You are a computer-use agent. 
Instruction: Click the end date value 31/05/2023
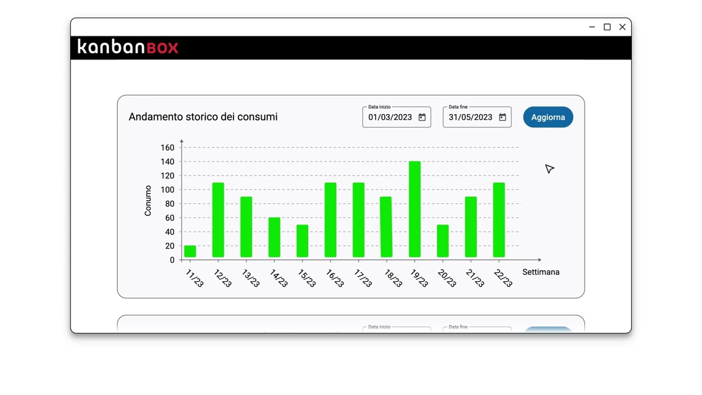(x=471, y=117)
